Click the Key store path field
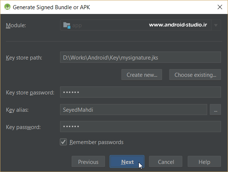Viewport: 228px width, 172px height. [x=140, y=57]
